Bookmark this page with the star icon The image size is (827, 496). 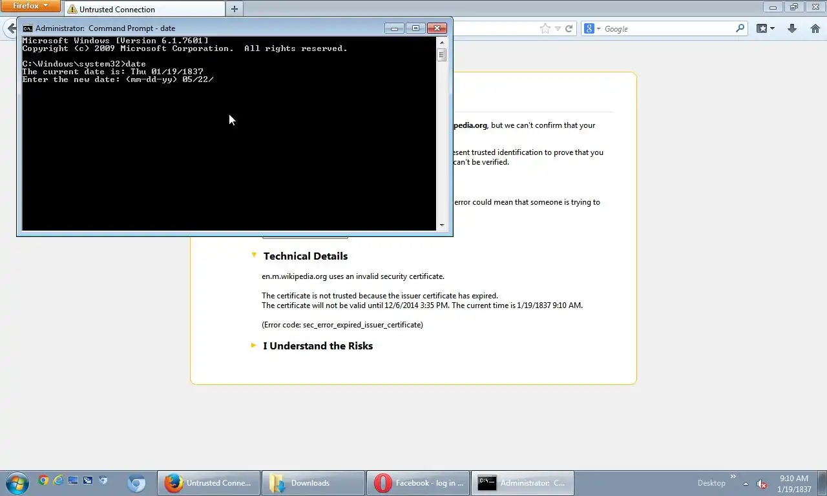point(545,28)
